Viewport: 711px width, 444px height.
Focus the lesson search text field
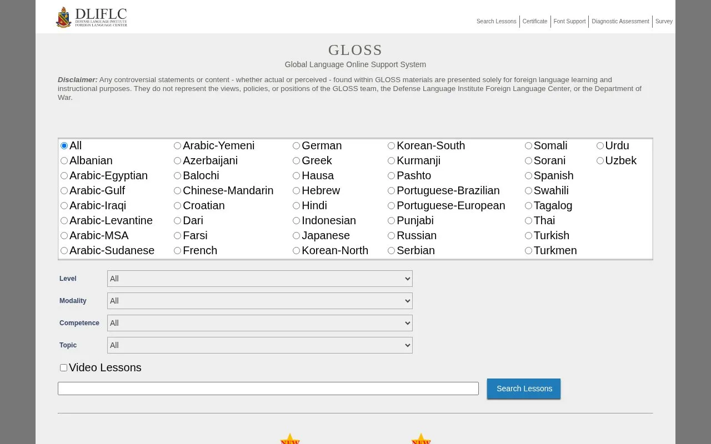(268, 389)
